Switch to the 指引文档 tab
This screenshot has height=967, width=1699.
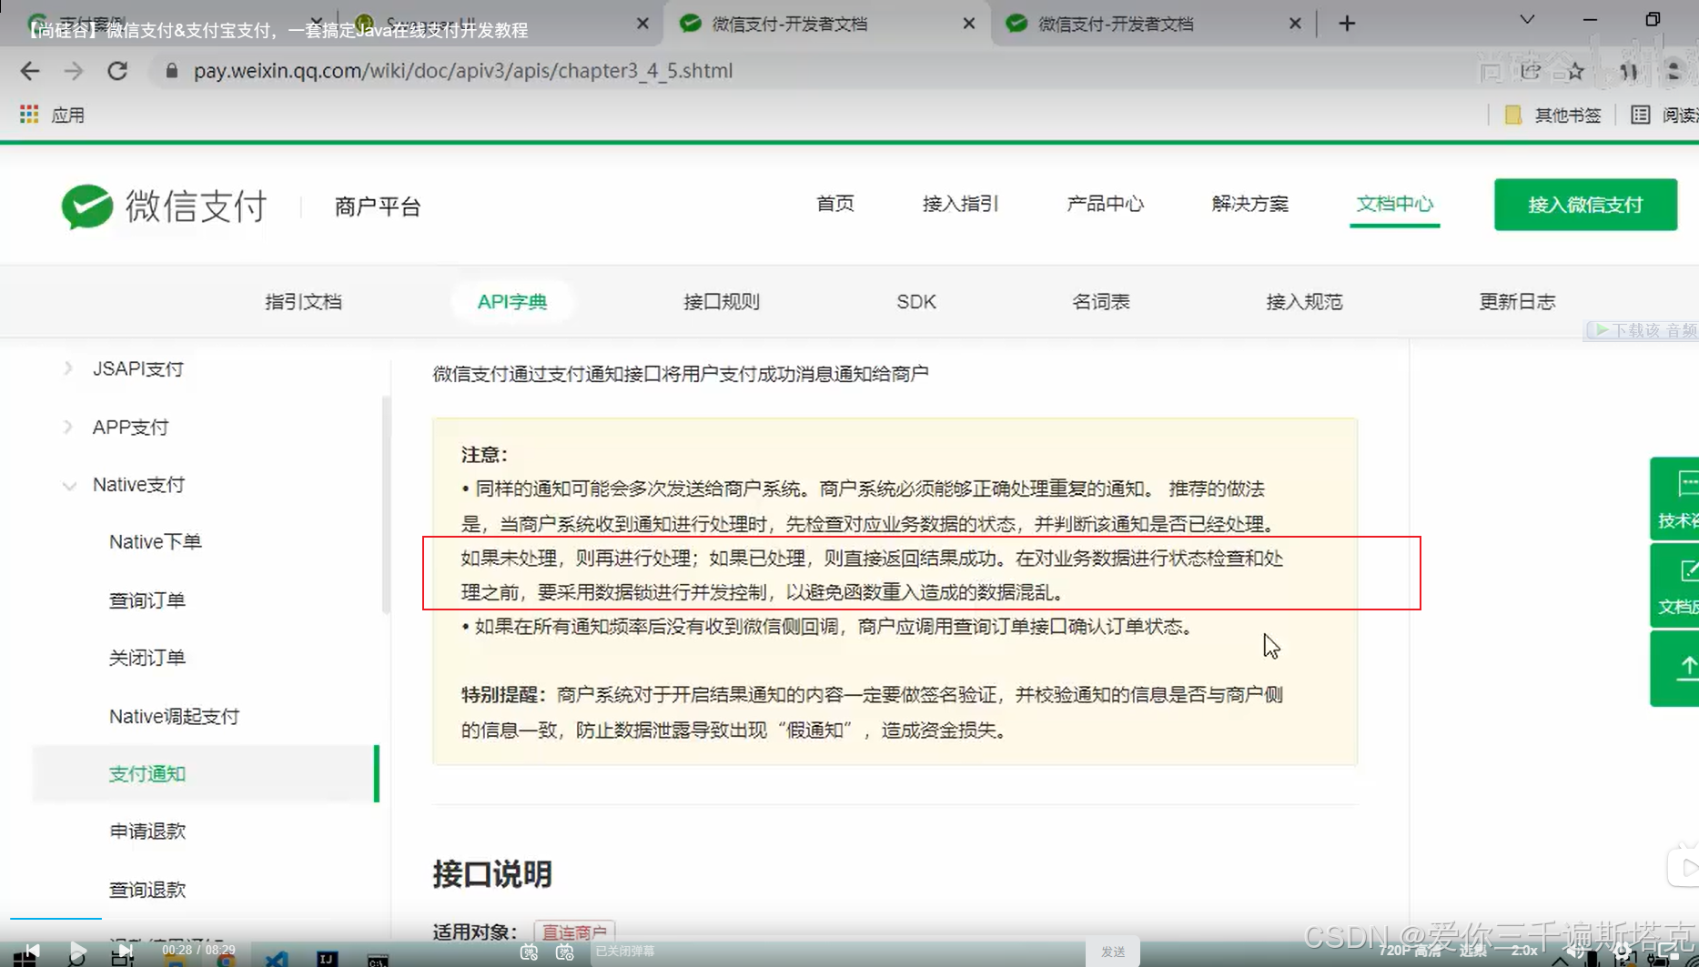[303, 302]
